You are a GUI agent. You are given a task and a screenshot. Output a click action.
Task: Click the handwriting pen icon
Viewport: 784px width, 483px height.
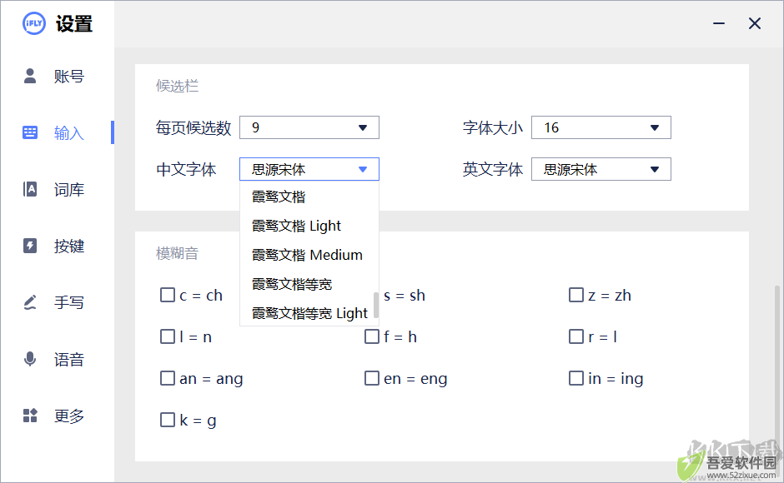point(30,302)
